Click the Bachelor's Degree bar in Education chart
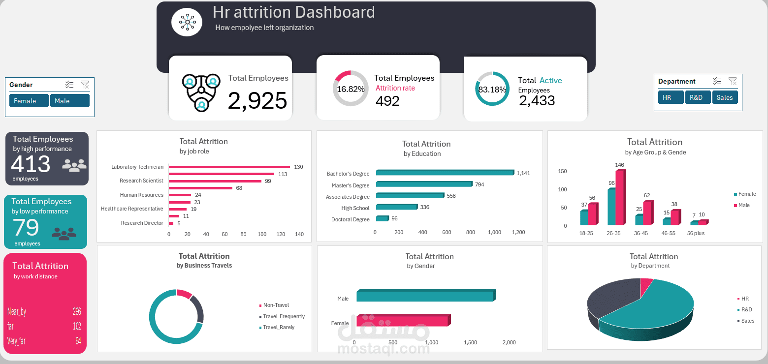Screen dimensions: 768x364 [443, 173]
